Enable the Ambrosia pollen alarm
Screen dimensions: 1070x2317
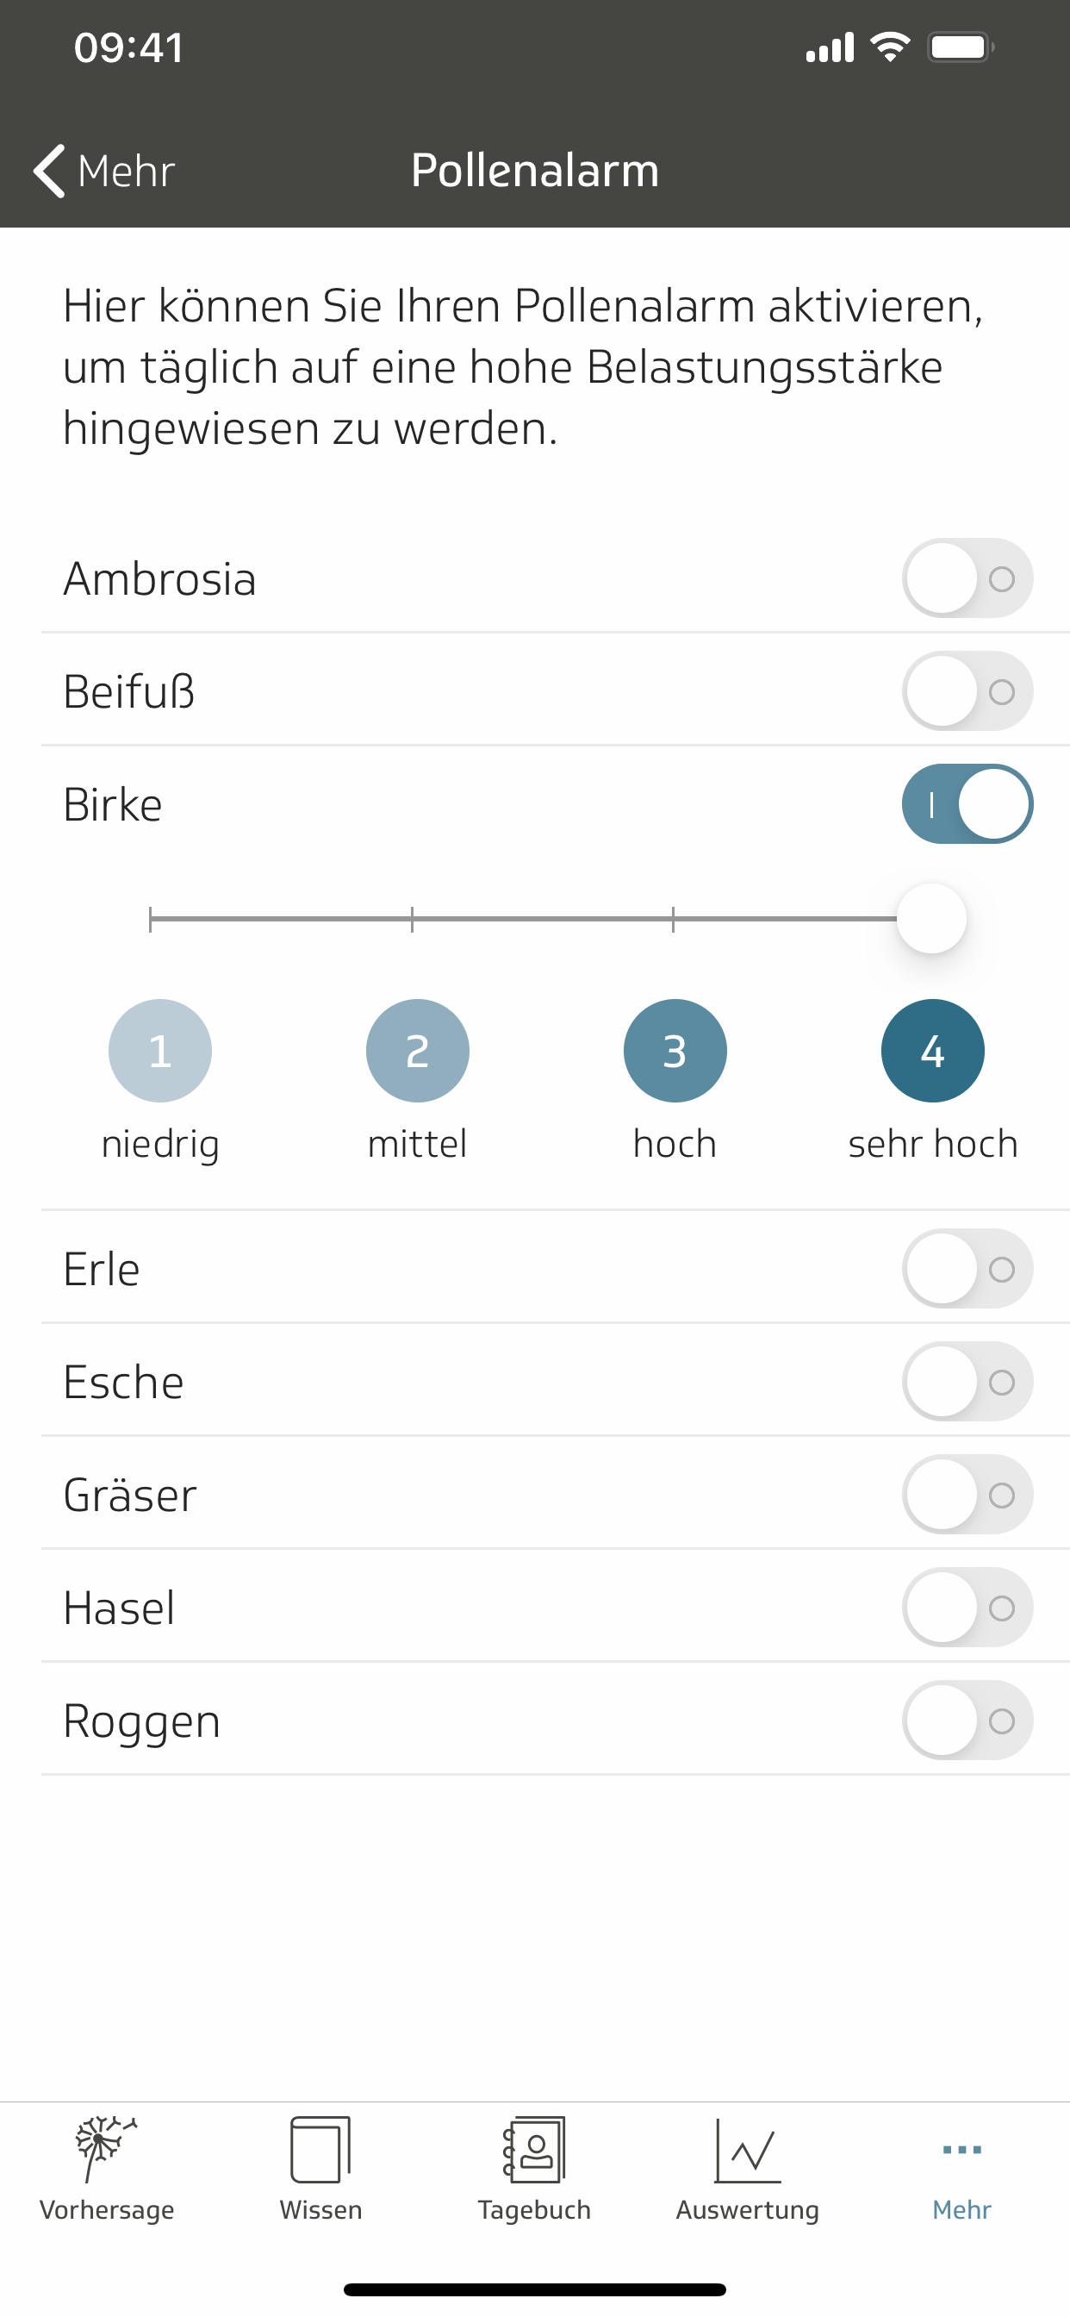tap(967, 578)
